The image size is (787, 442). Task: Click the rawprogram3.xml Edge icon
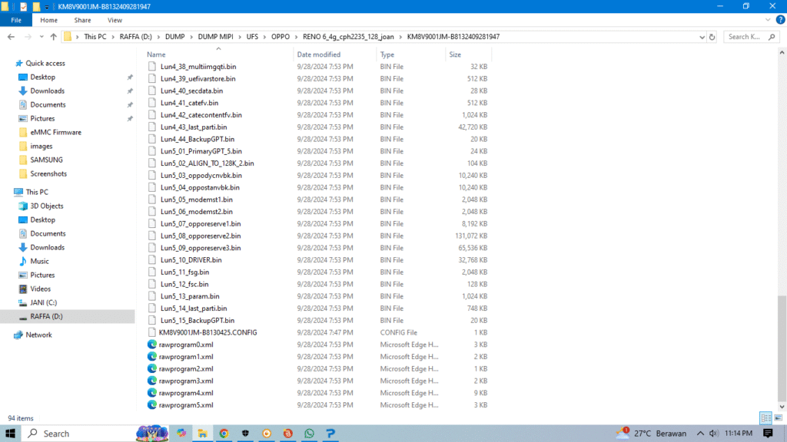[151, 381]
